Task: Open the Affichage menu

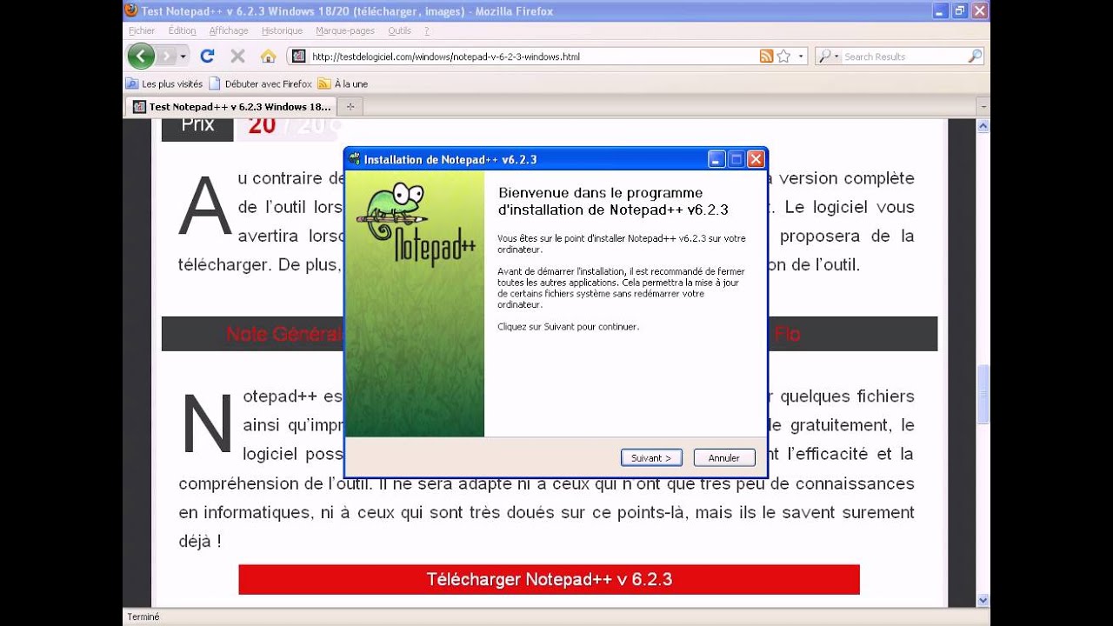Action: coord(229,30)
